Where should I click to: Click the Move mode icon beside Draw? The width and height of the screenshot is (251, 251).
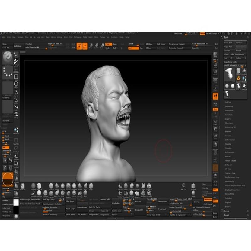91,46
